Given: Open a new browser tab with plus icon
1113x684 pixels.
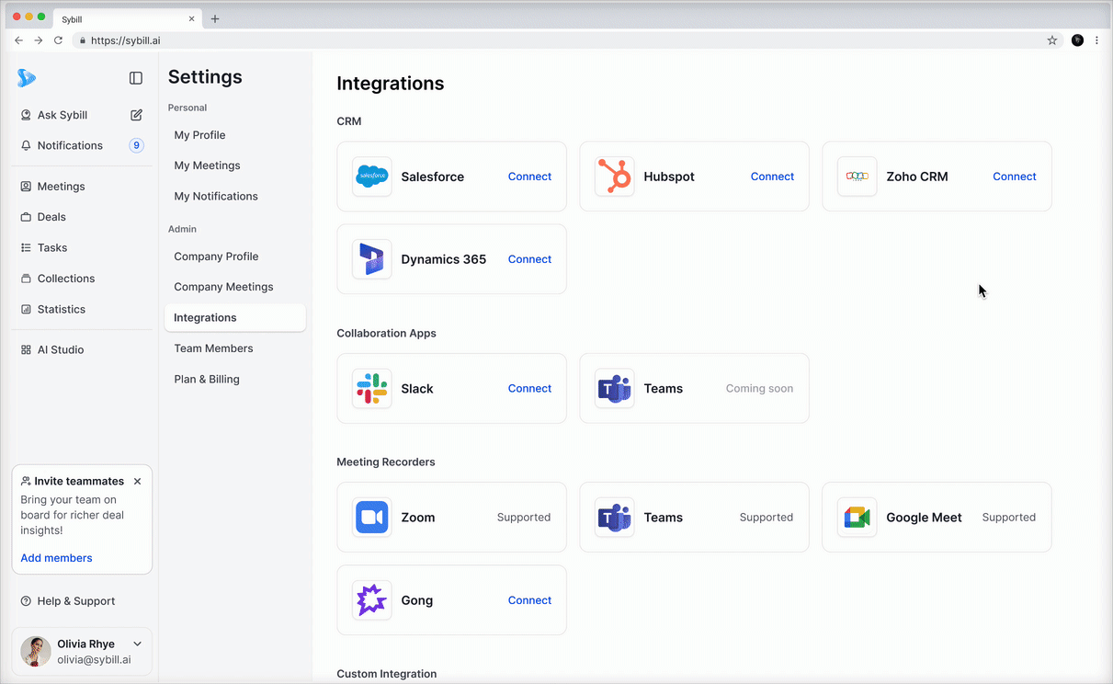Looking at the screenshot, I should point(215,18).
